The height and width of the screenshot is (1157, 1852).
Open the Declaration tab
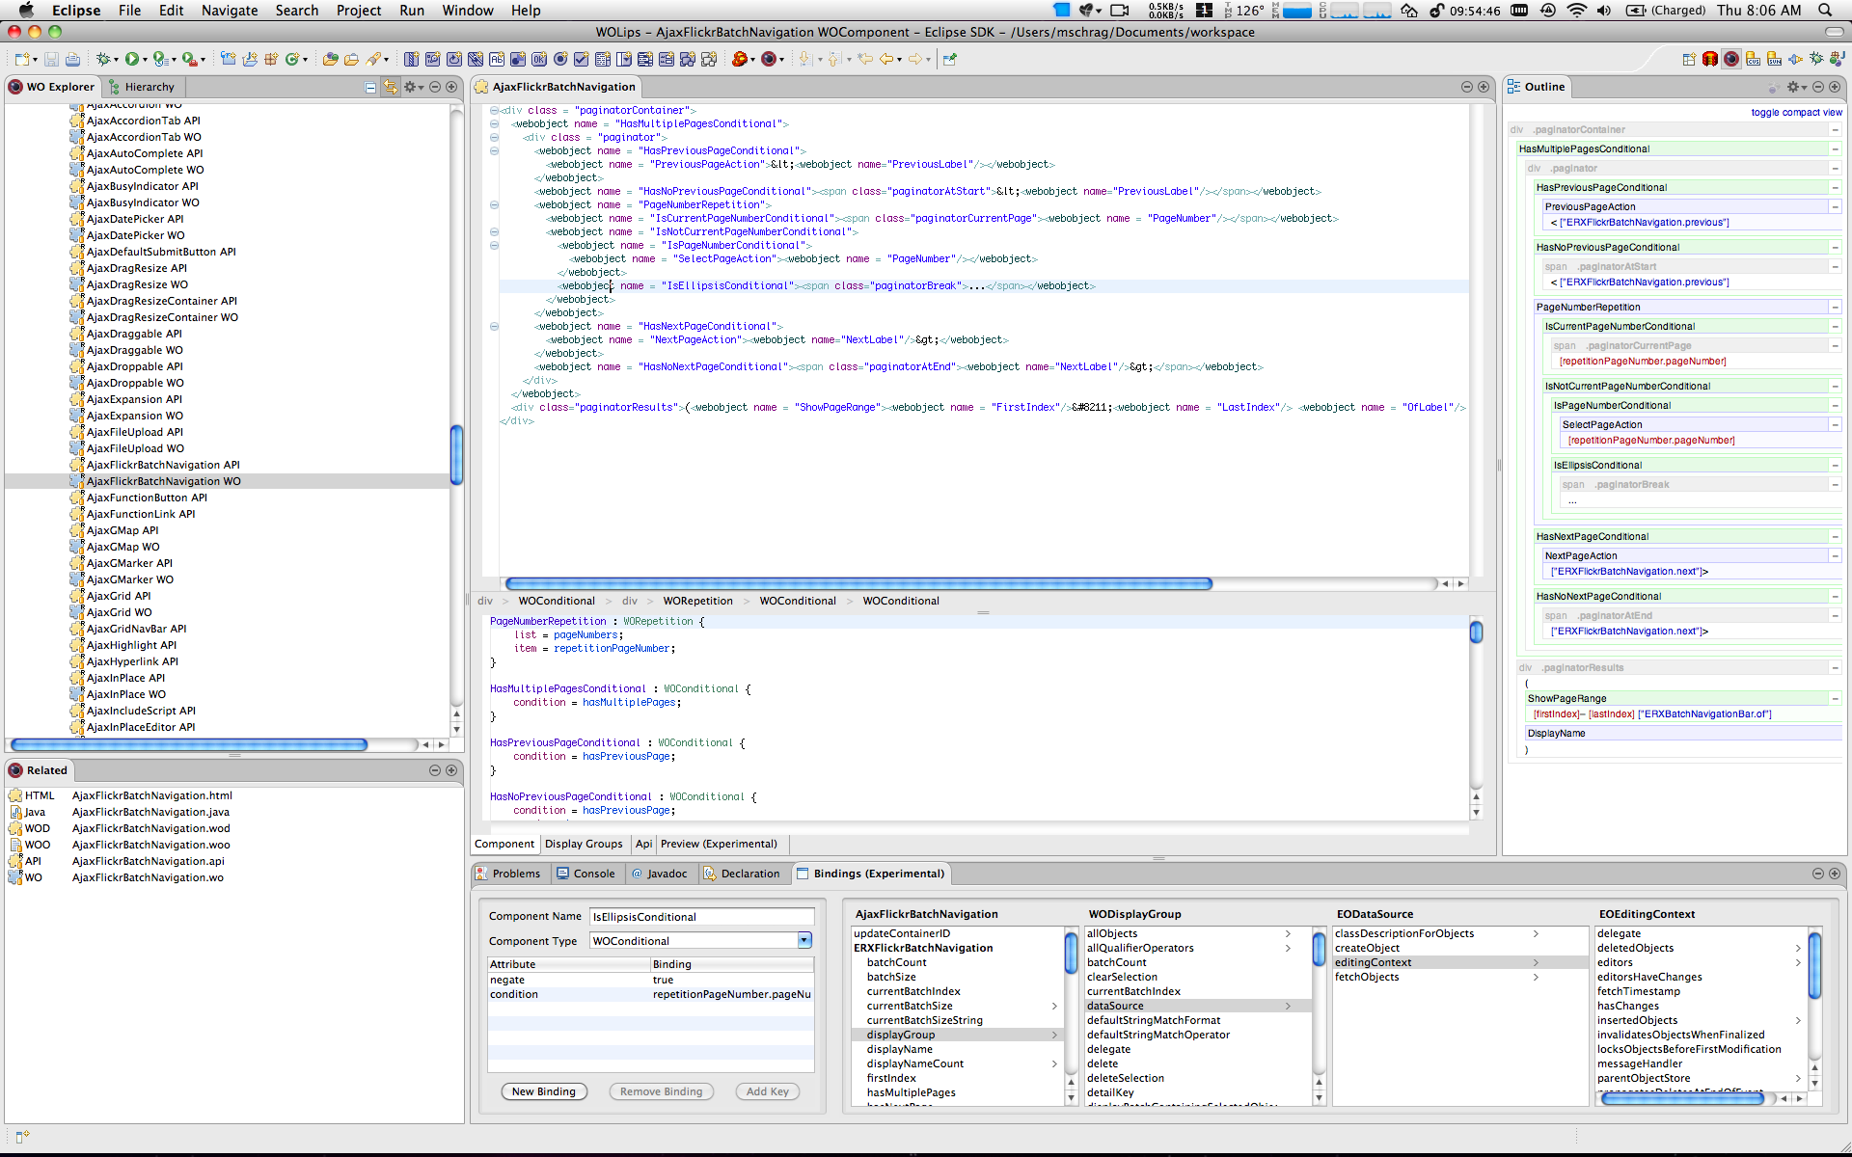[x=742, y=874]
